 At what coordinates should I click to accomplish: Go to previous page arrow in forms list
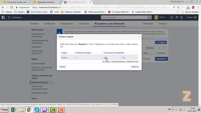point(160,48)
